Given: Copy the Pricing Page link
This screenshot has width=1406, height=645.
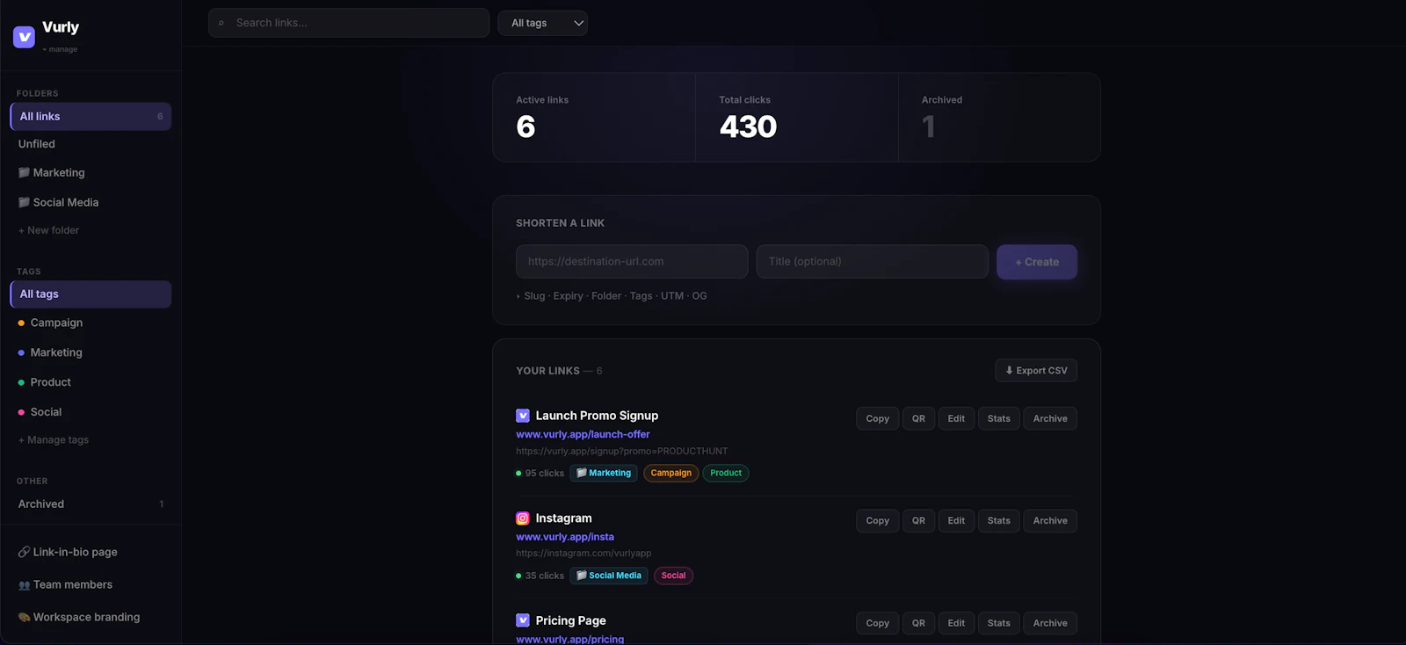Looking at the screenshot, I should pos(878,624).
